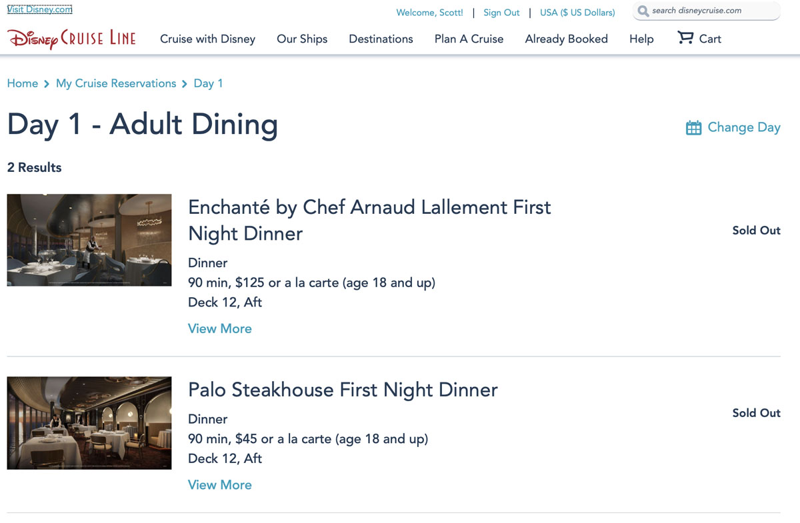The height and width of the screenshot is (523, 800).
Task: Open the Our Ships menu
Action: (x=302, y=39)
